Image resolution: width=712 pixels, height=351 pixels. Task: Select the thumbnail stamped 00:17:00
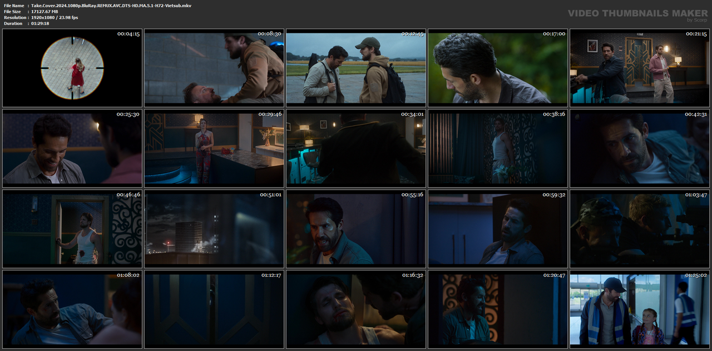tap(498, 68)
